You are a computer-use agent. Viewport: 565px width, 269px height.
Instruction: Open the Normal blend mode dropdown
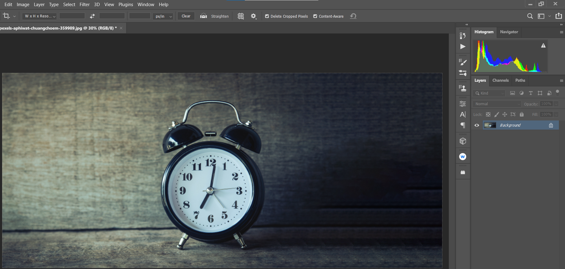click(x=497, y=104)
